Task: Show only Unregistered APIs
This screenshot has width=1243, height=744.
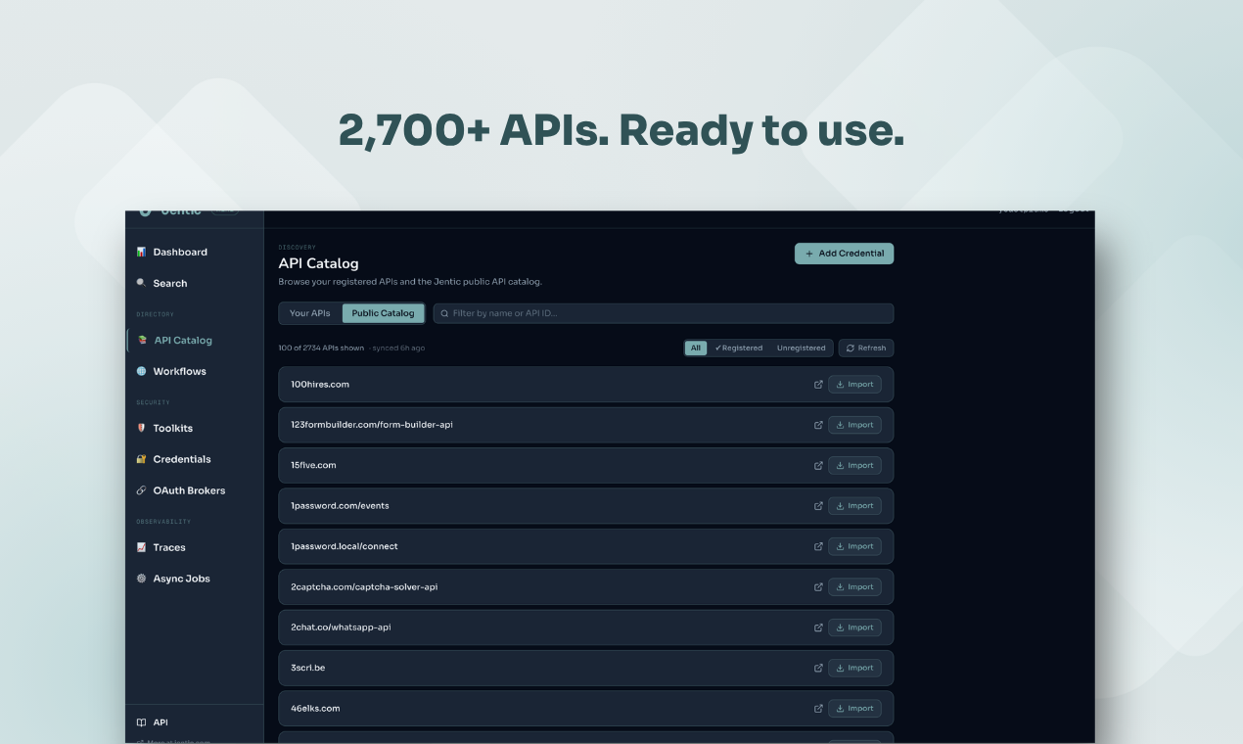Action: pyautogui.click(x=801, y=348)
